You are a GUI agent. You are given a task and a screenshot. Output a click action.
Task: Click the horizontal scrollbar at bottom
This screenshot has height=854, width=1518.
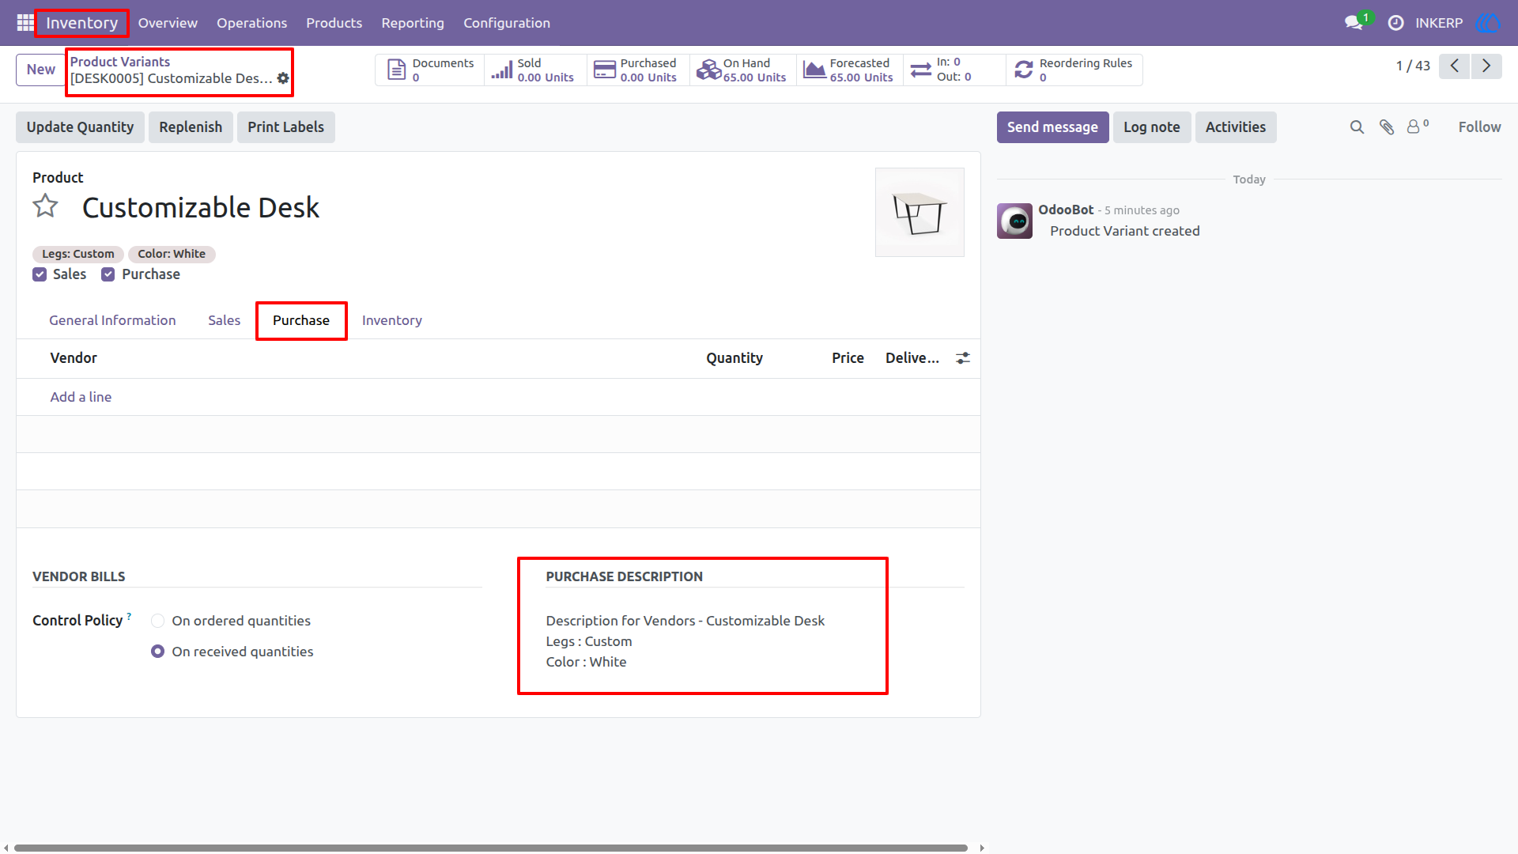coord(490,848)
